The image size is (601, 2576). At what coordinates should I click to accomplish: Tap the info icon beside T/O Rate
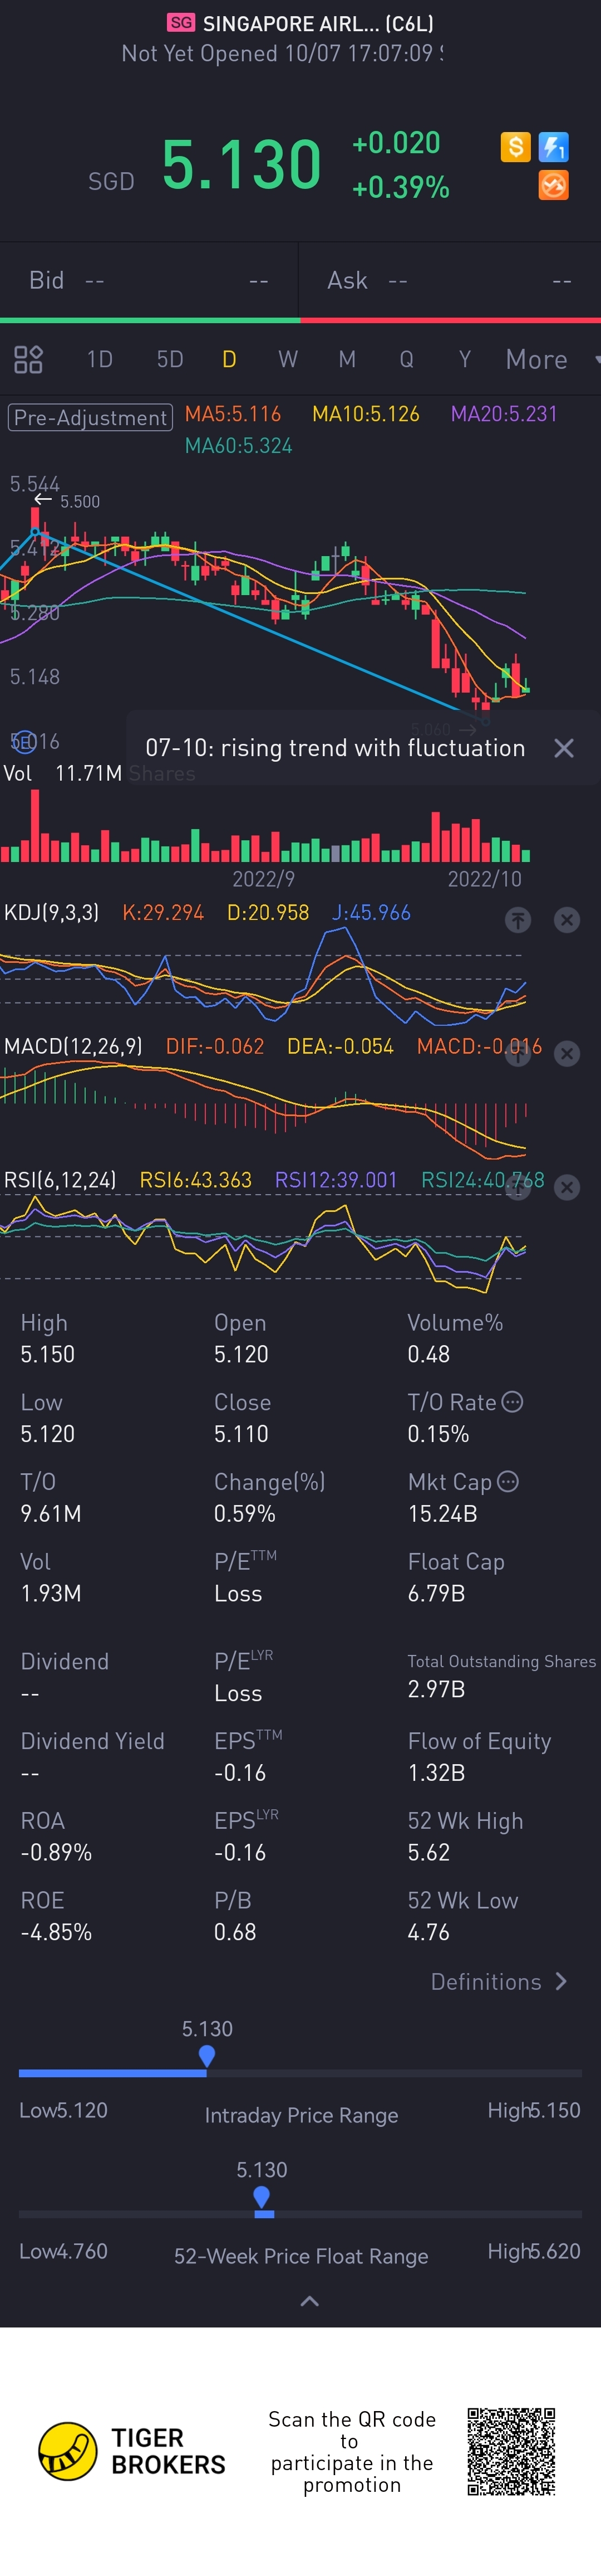pos(512,1402)
